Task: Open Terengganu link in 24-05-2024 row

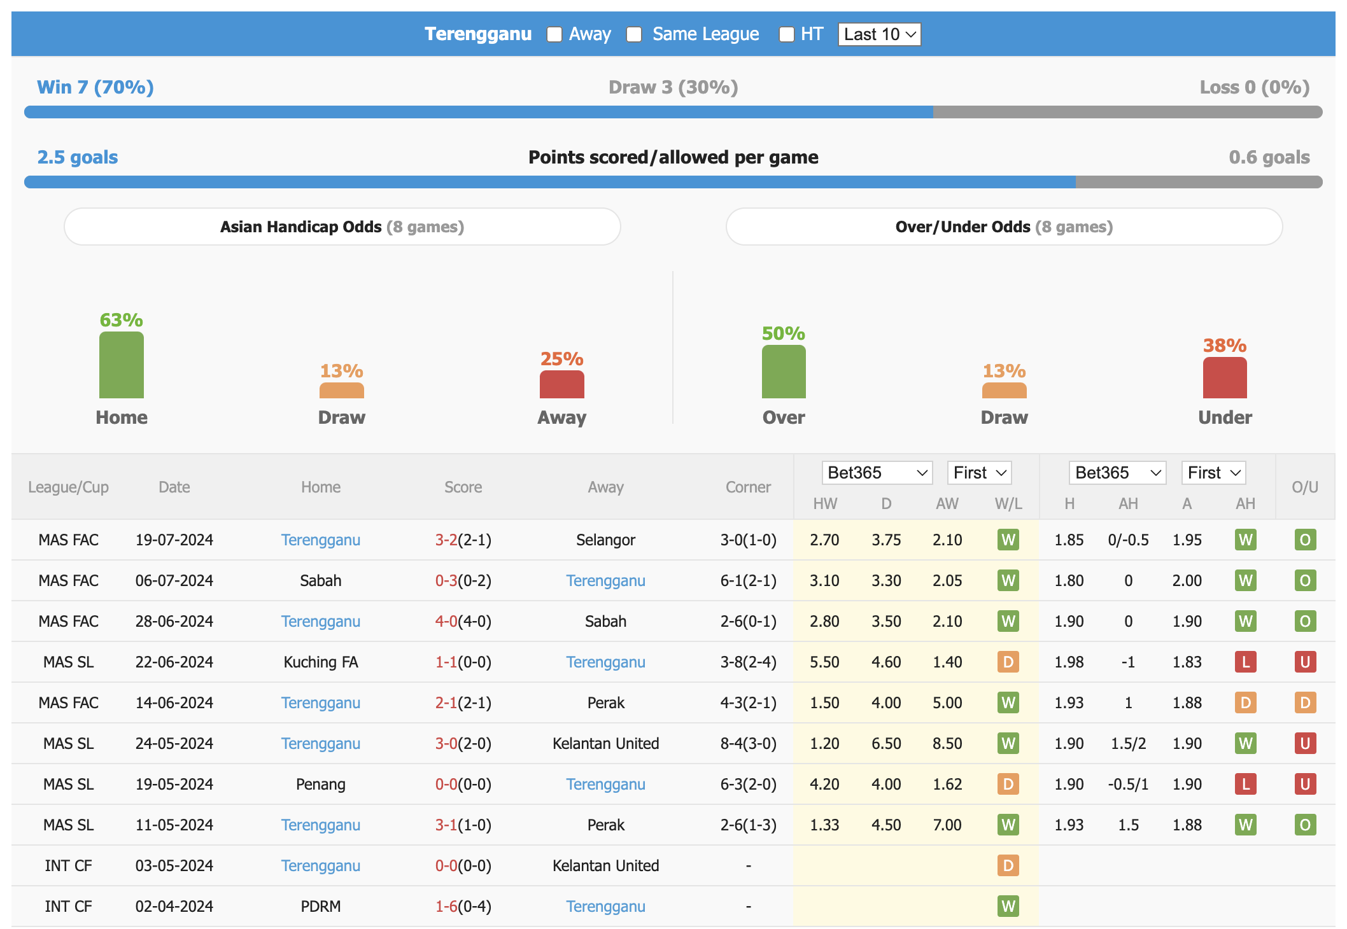Action: click(x=321, y=743)
